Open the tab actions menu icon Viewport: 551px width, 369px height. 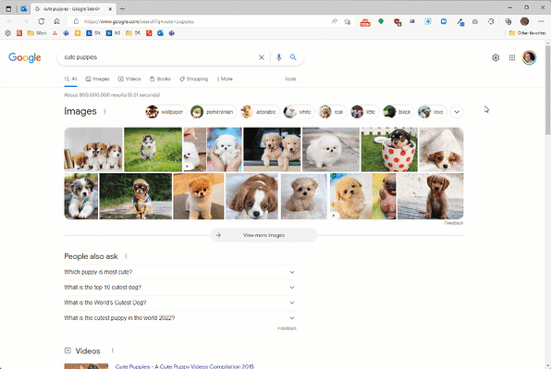tap(9, 9)
